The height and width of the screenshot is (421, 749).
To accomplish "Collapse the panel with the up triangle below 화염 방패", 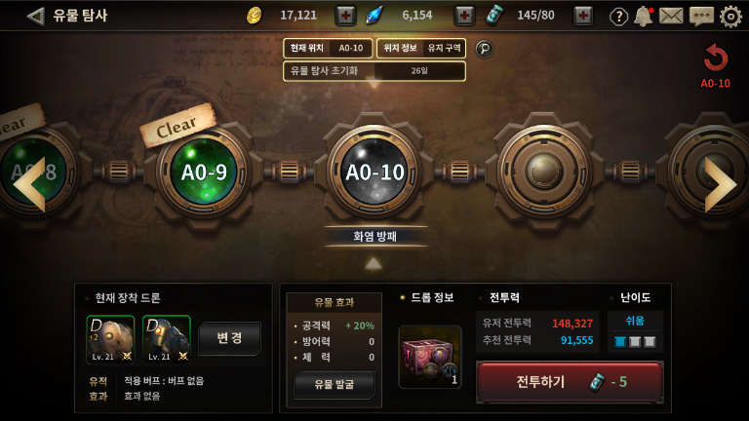I will pos(374,263).
